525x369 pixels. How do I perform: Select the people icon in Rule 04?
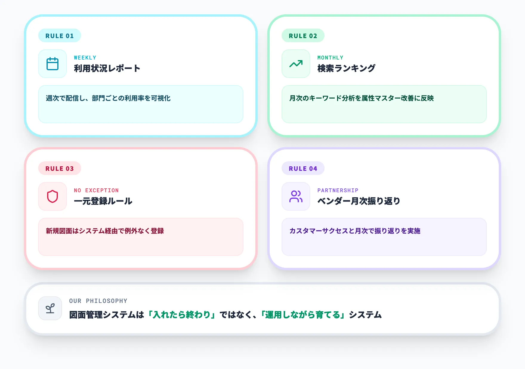(x=296, y=196)
